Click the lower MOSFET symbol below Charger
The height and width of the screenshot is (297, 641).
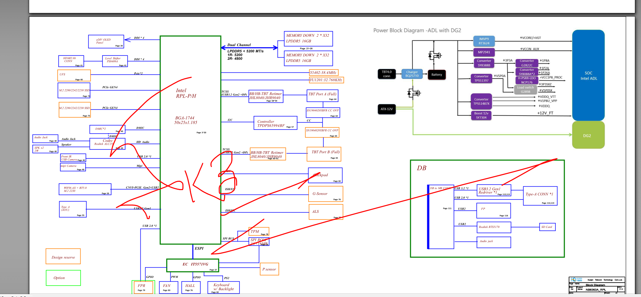pyautogui.click(x=414, y=93)
